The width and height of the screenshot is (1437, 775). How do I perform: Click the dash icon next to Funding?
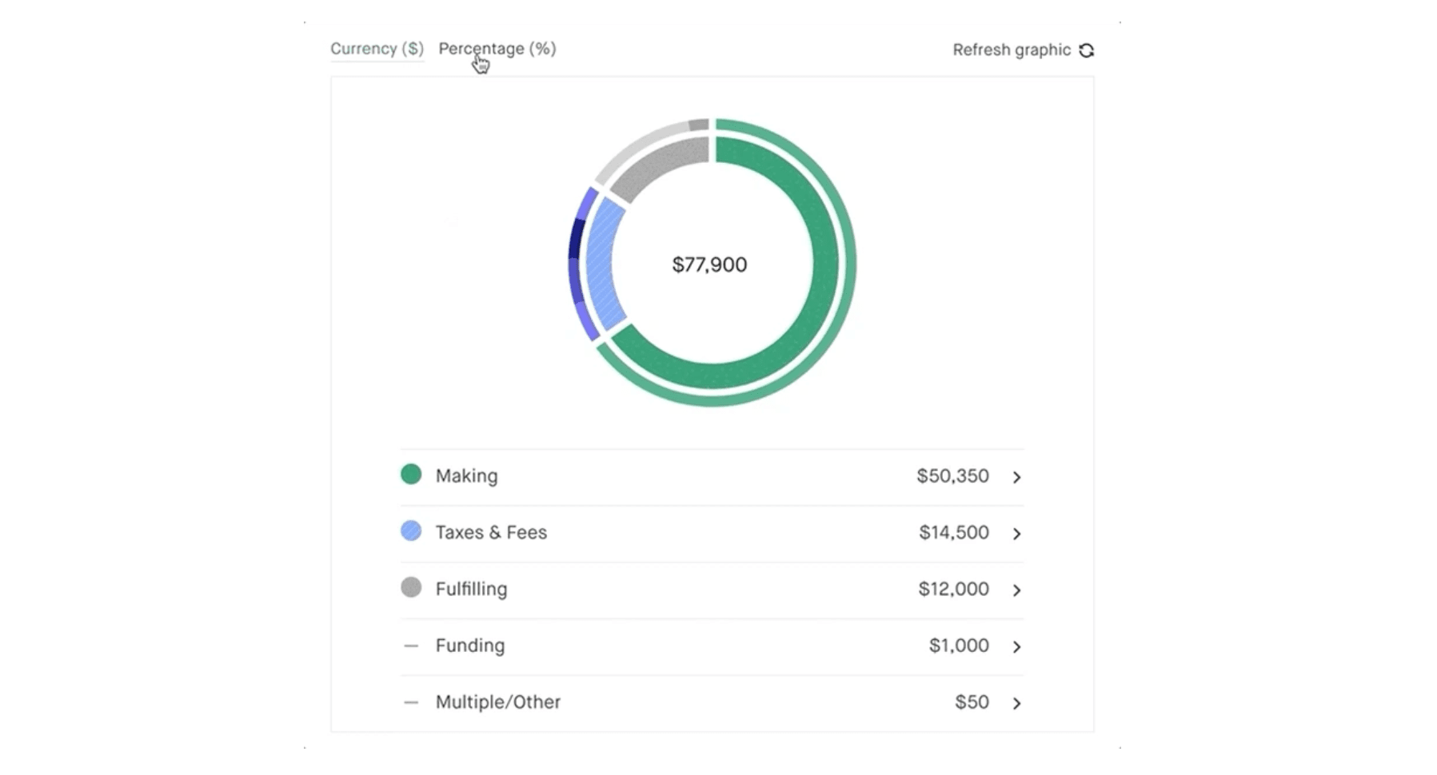coord(410,644)
